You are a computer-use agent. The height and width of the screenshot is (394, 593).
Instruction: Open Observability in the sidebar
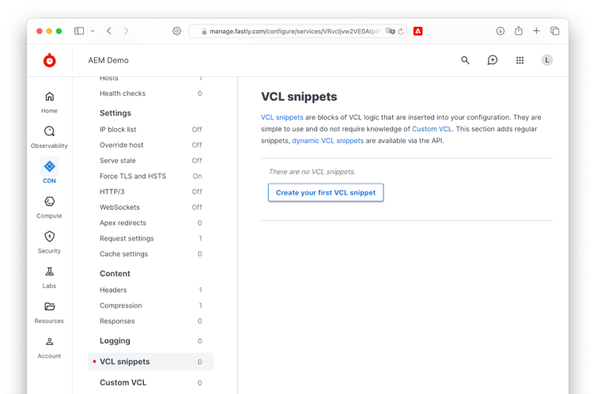(x=49, y=137)
